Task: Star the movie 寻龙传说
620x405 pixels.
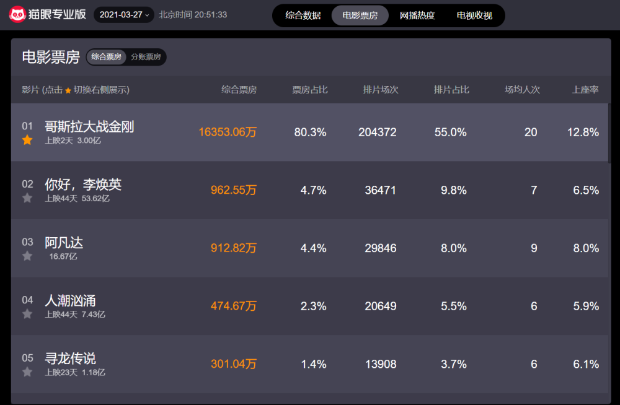Action: 27,372
